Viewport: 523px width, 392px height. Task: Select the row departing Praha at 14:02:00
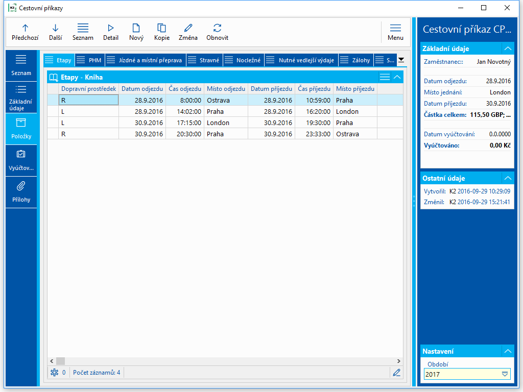point(225,111)
